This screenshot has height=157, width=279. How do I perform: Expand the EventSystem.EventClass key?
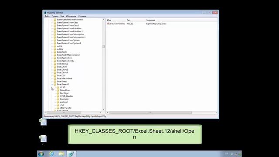(x=52, y=23)
